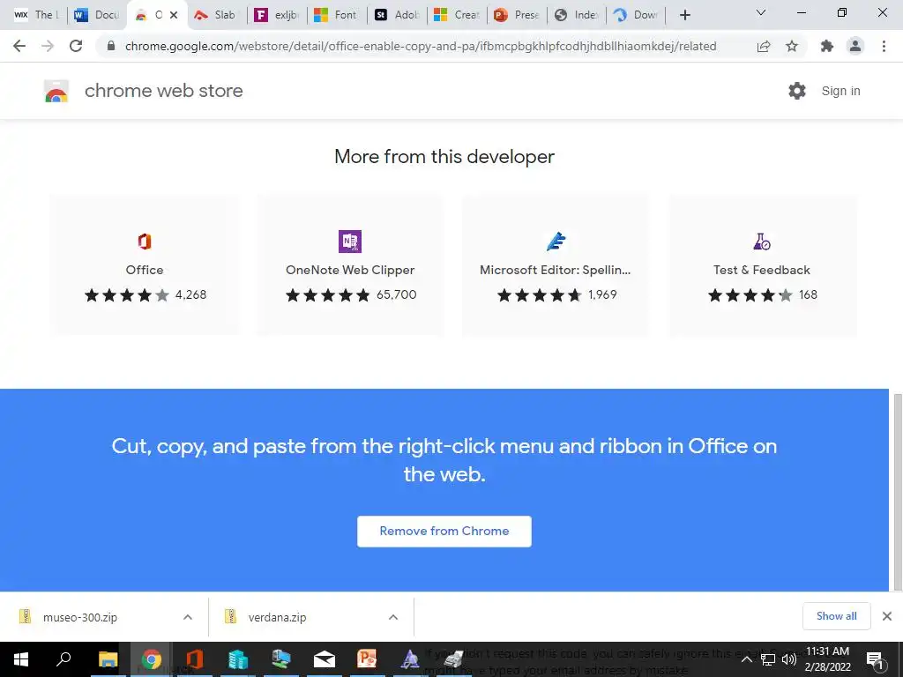Switch to the Slab tab
Image resolution: width=903 pixels, height=677 pixels.
coord(216,15)
